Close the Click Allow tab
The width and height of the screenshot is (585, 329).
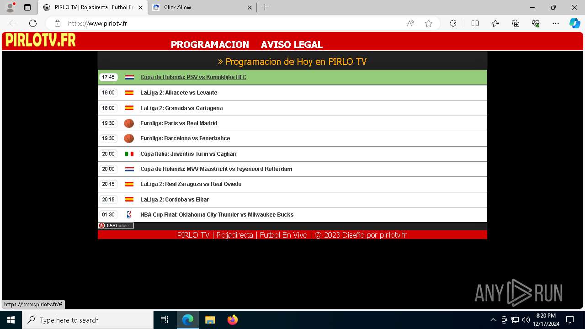(250, 7)
